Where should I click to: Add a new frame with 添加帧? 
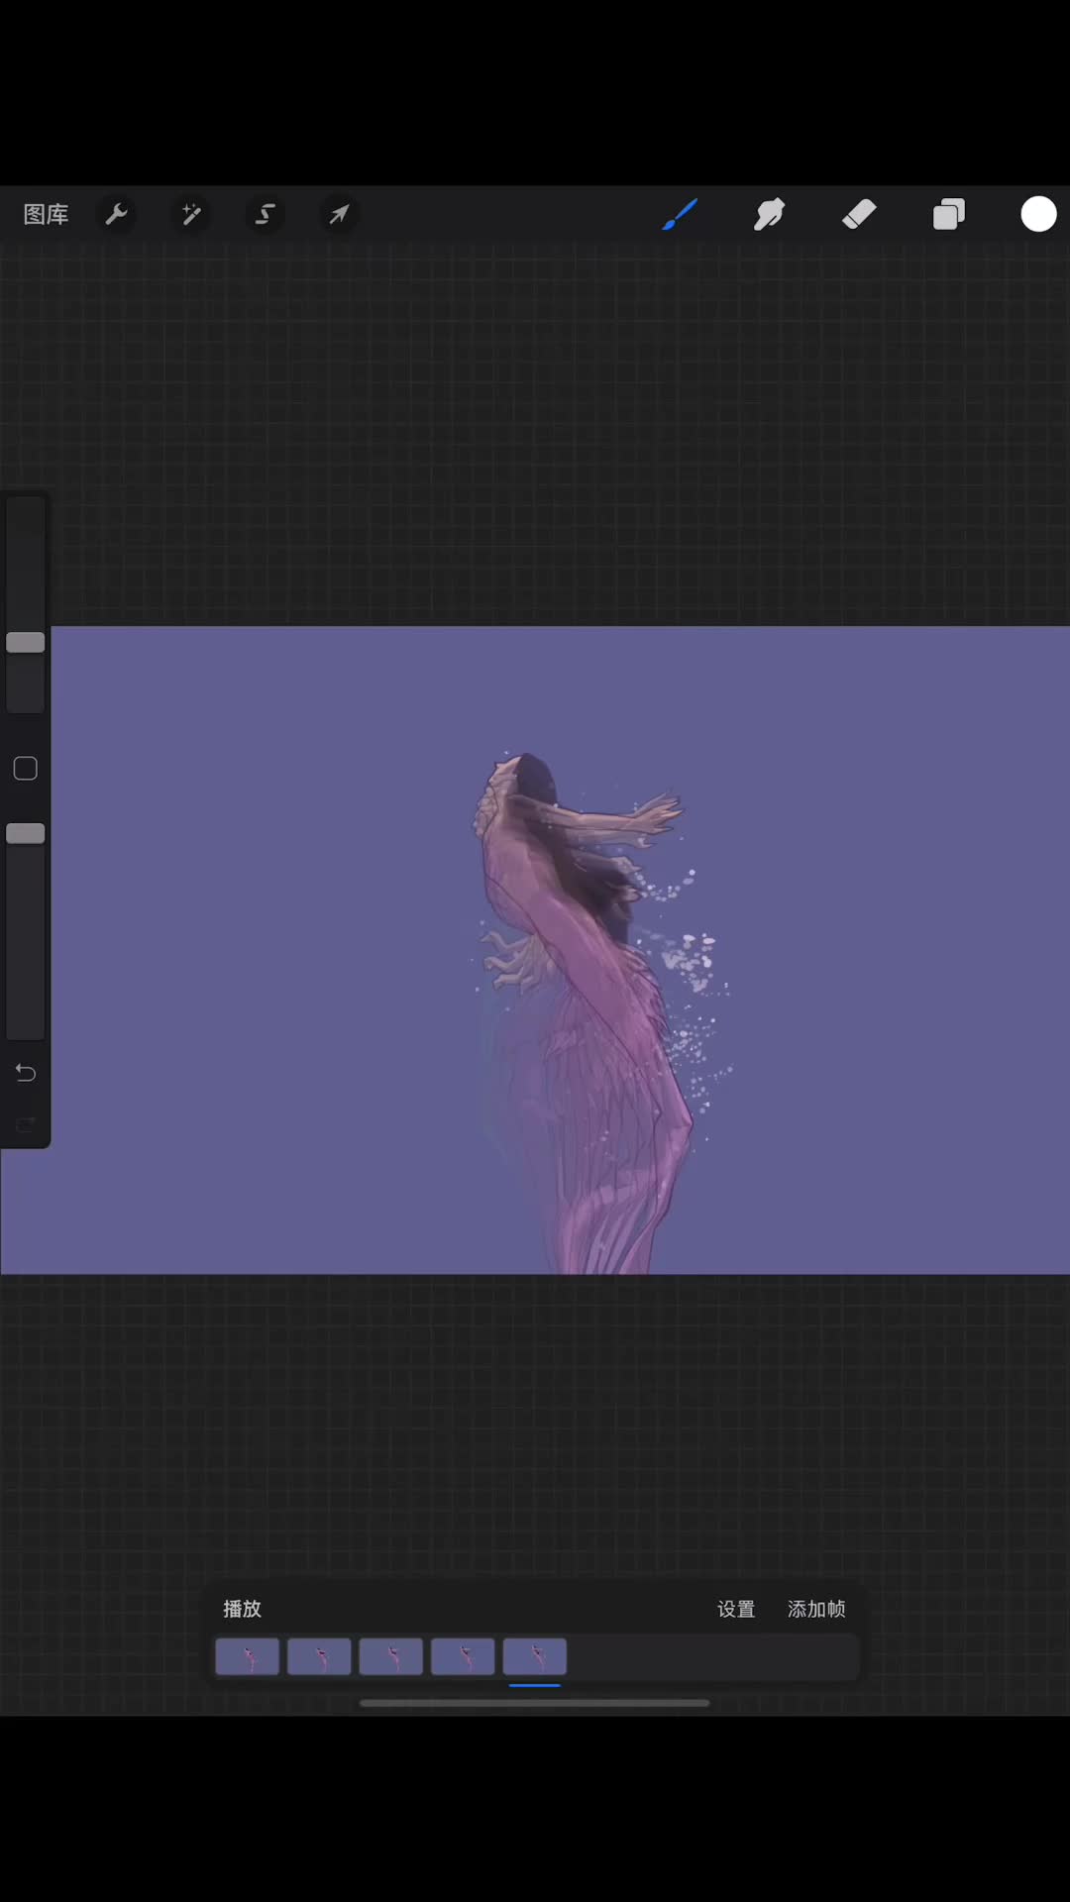(x=816, y=1609)
